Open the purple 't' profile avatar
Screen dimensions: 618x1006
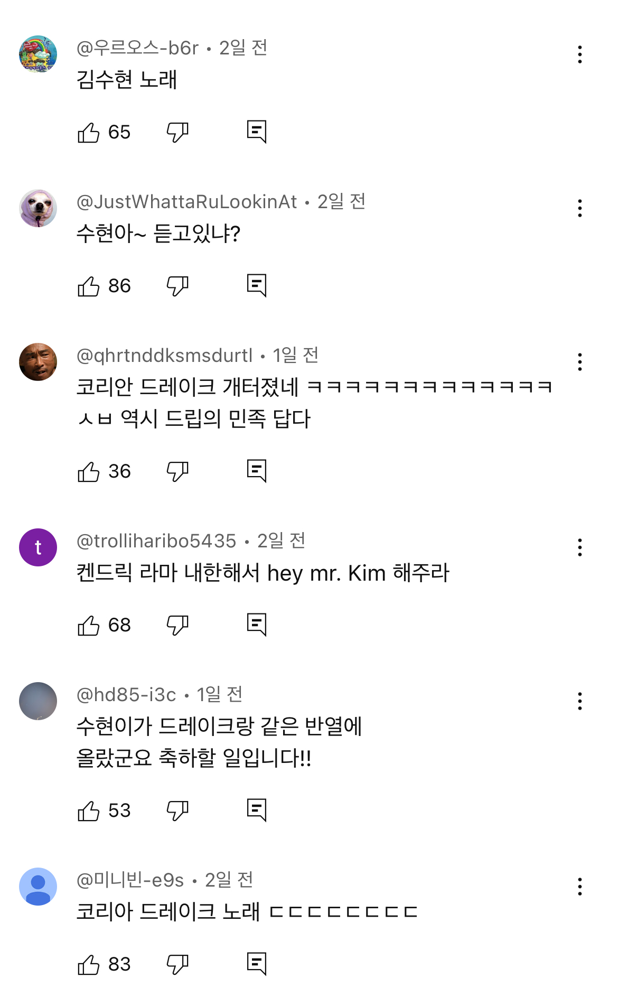38,547
